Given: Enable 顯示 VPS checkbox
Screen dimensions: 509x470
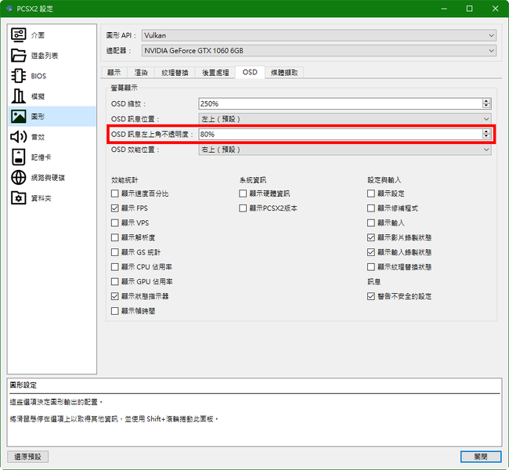Looking at the screenshot, I should click(x=114, y=222).
